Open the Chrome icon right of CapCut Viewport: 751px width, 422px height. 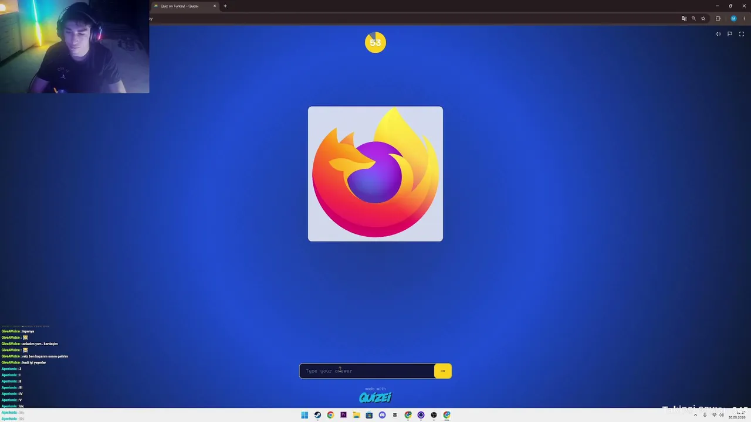[408, 415]
